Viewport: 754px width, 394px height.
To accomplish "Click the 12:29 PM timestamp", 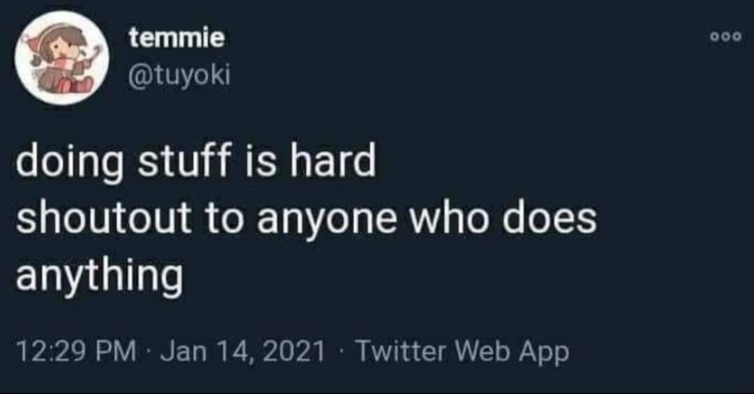I will tap(76, 351).
